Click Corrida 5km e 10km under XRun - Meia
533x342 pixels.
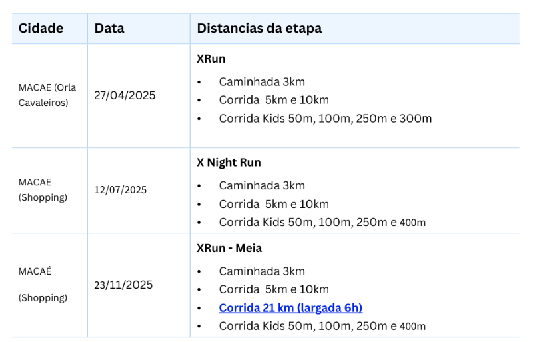[x=274, y=289]
